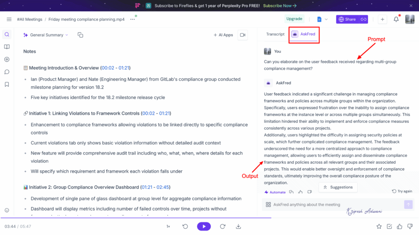Star this meeting using the star icon
Image resolution: width=419 pixels, height=235 pixels.
(x=379, y=226)
